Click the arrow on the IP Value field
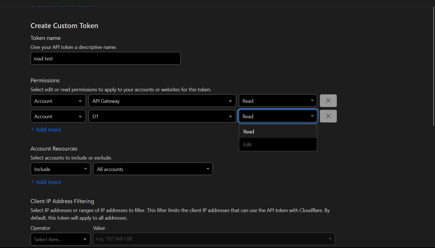 coord(330,239)
